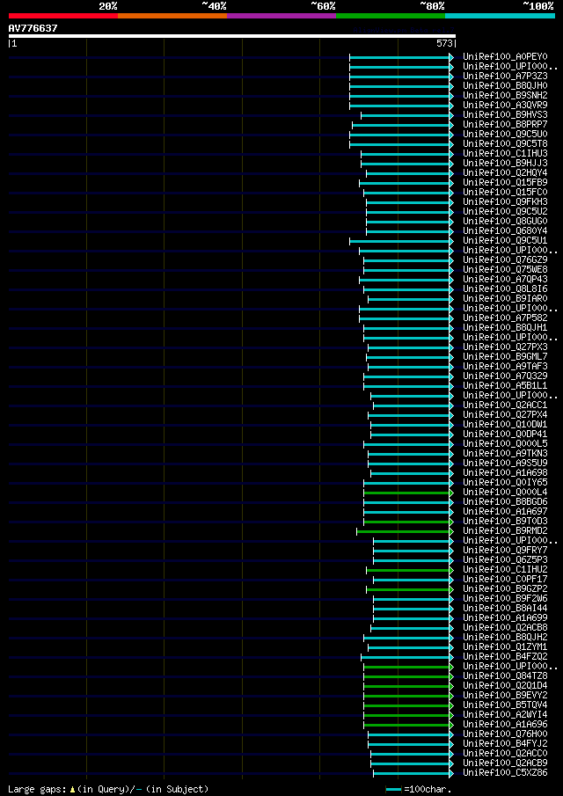Open hit UniRef100_B9SNH2
563x796 pixels.
505,95
